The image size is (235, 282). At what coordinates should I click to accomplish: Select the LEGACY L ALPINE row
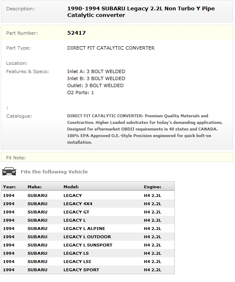[x=88, y=229]
